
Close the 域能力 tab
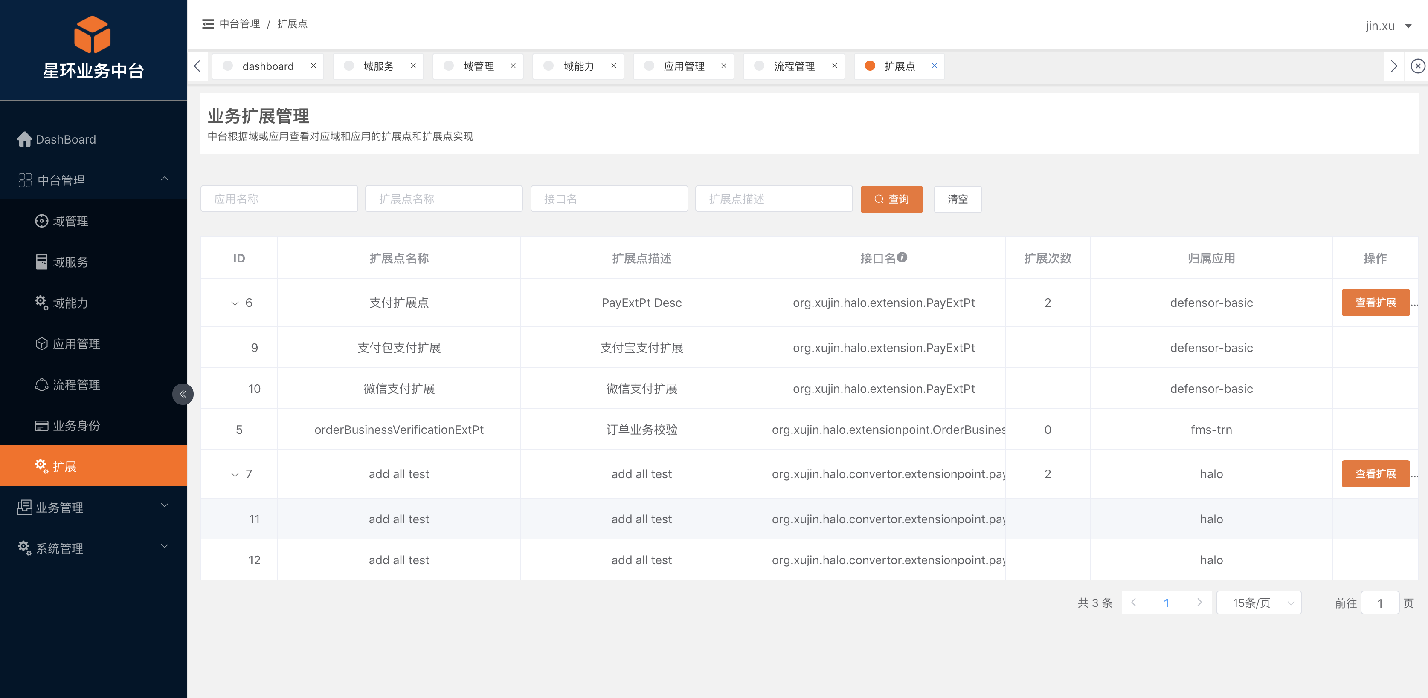pos(614,66)
